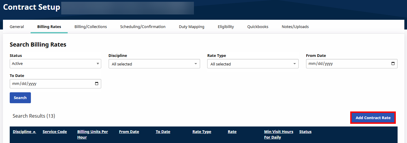Sort by Service Code column header

[55, 132]
